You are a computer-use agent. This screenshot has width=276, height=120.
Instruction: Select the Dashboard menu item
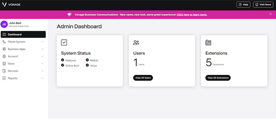coord(23,34)
